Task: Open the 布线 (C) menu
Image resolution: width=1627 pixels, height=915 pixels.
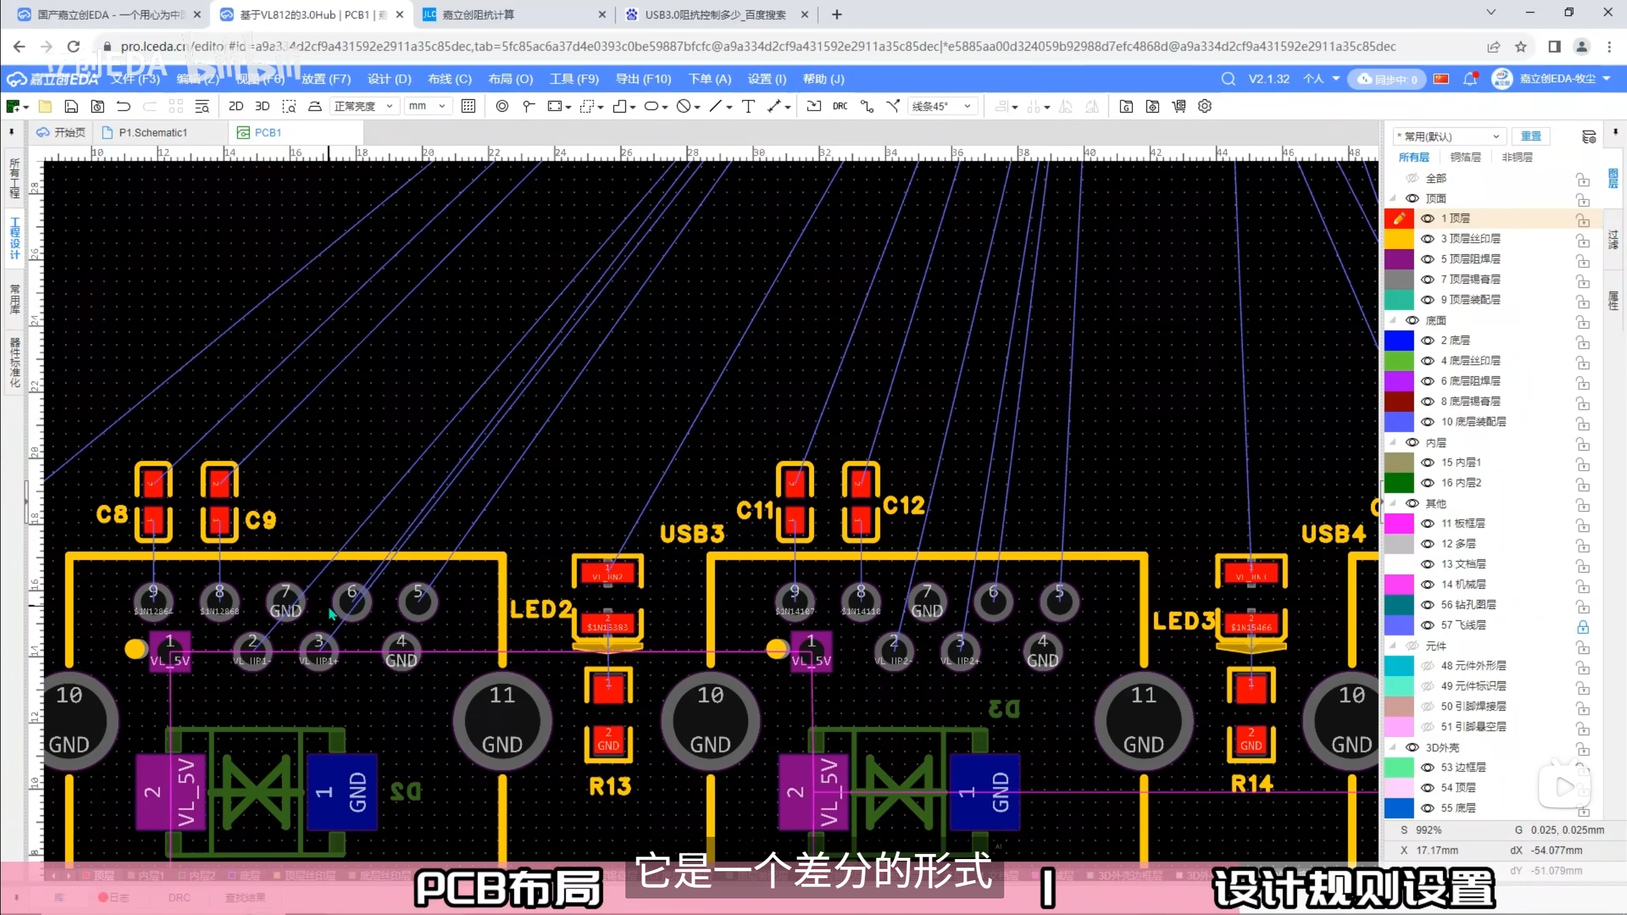Action: click(449, 79)
